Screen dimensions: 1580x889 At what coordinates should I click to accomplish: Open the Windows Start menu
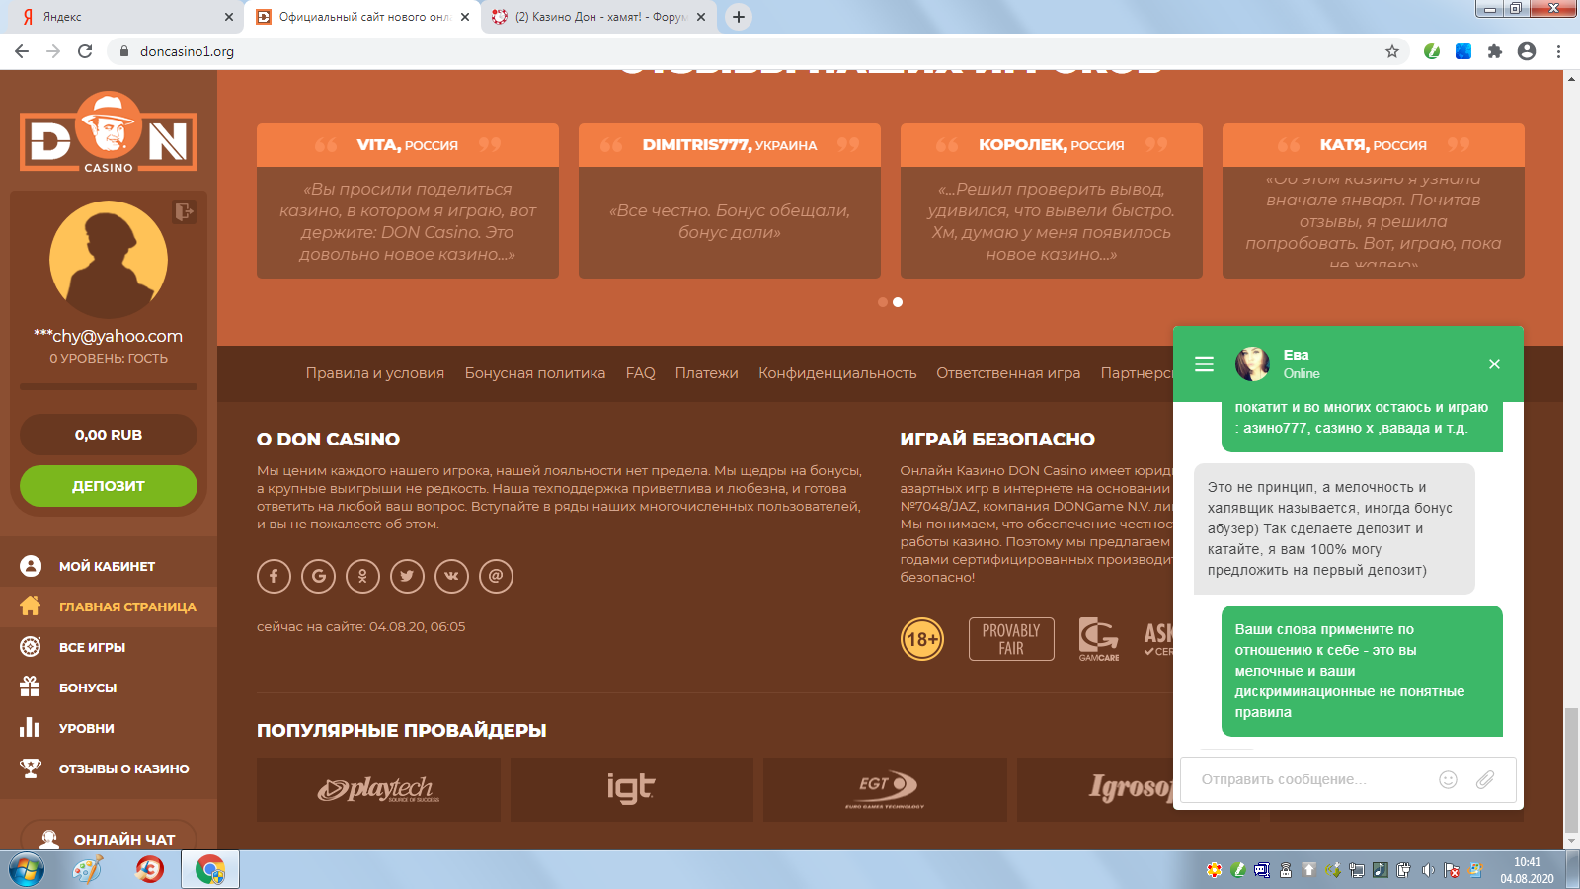click(27, 870)
